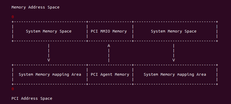Select the left 'System Memory Space' box label
The image size is (231, 104).
(x=49, y=31)
